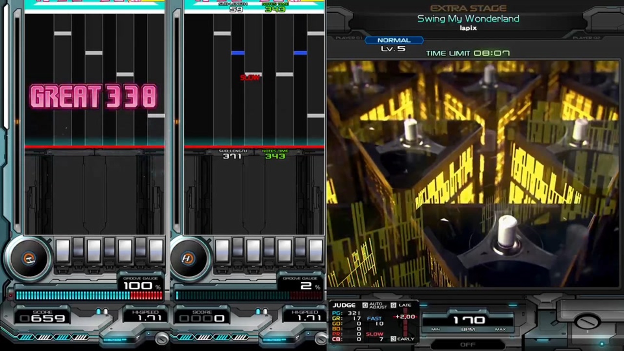Click the MAX label under BPM
The height and width of the screenshot is (351, 624).
pyautogui.click(x=500, y=330)
